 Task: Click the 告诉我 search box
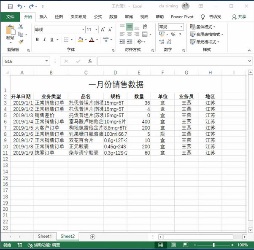(x=215, y=17)
